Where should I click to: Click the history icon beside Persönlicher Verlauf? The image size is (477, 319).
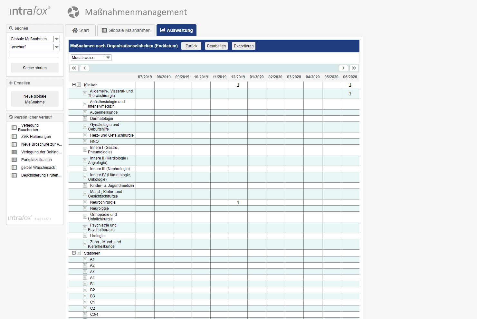(11, 117)
